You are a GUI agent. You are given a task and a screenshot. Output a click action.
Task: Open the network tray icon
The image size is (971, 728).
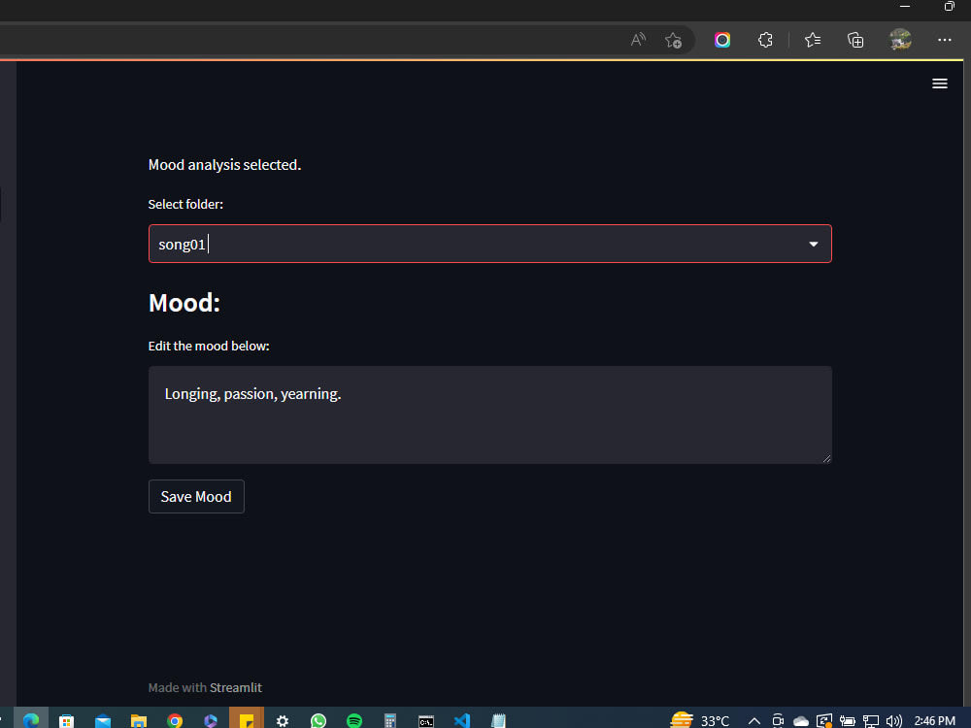(871, 720)
